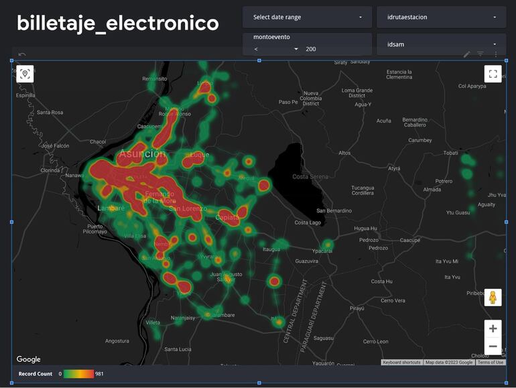
Task: Click the pencil edit icon above map
Action: [x=467, y=54]
